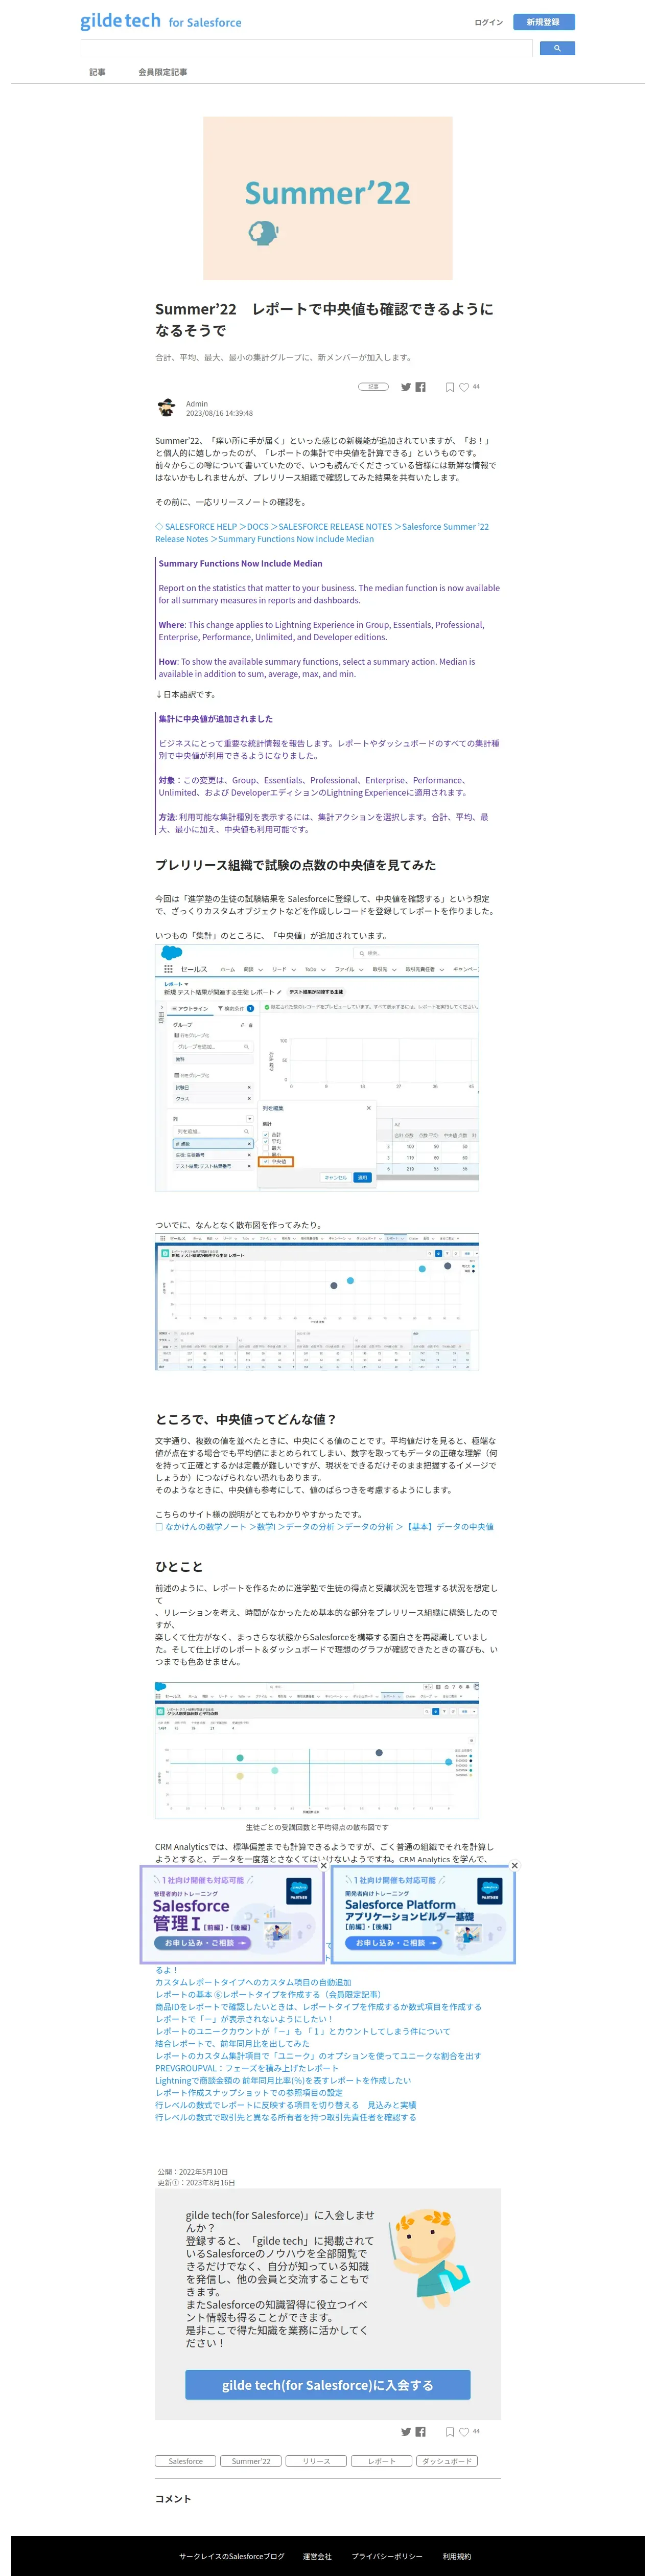Click the text 公開：2022年5月10日
Viewport: 656px width, 2576px height.
point(193,2172)
